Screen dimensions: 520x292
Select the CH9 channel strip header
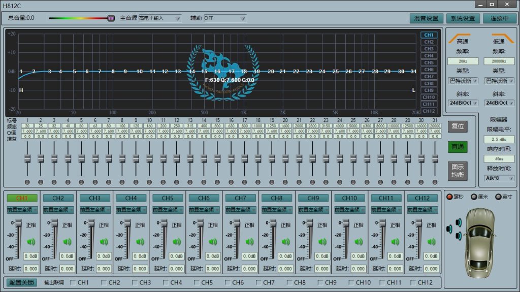[313, 198]
